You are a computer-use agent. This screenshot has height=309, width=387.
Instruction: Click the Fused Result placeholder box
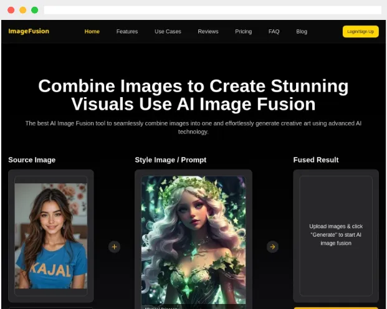pyautogui.click(x=336, y=235)
